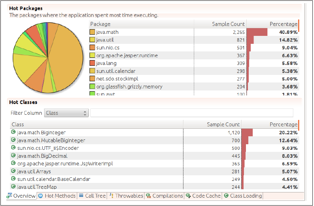This screenshot has width=314, height=206.
Task: Click the java.lang color swatch
Action: tap(92, 63)
